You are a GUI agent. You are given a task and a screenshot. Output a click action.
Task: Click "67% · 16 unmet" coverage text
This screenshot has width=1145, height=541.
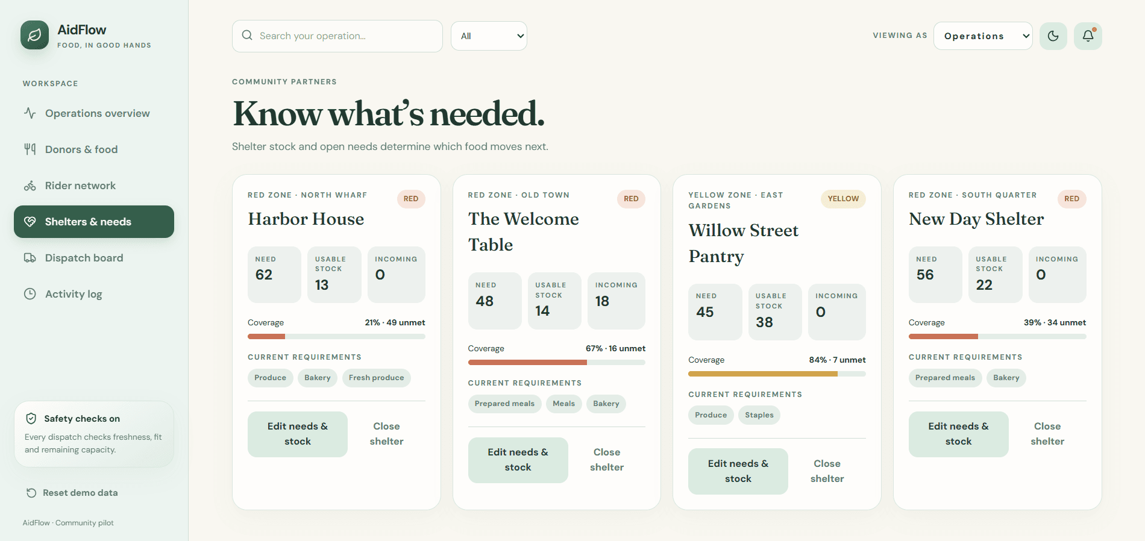[615, 348]
